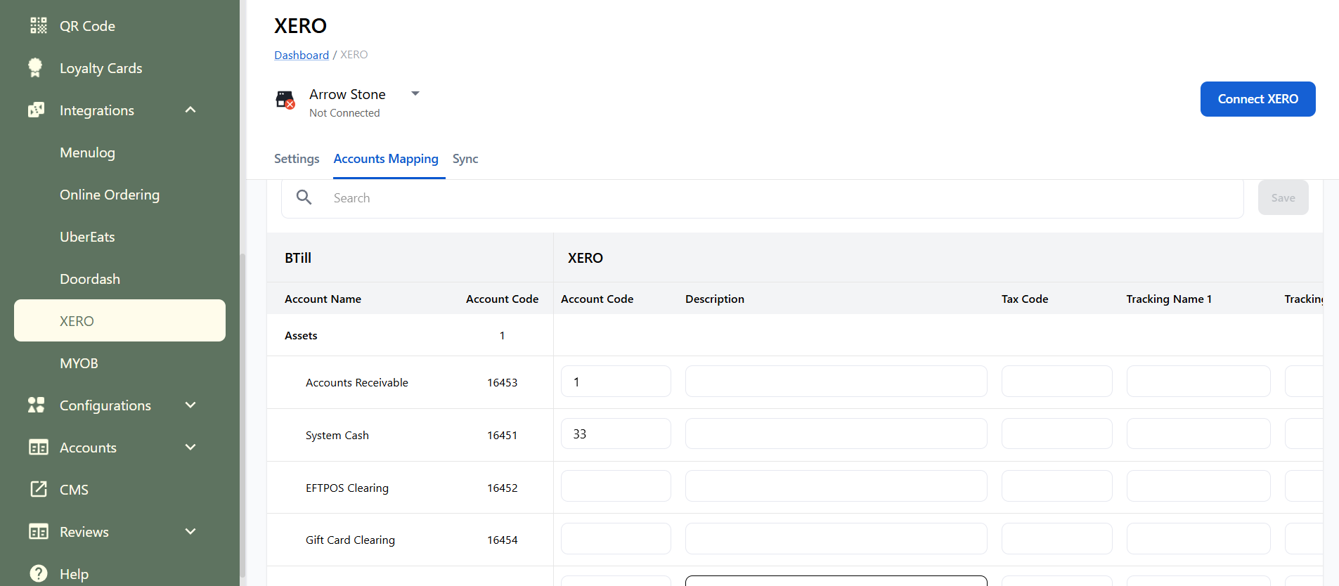Open Help menu item

[74, 574]
